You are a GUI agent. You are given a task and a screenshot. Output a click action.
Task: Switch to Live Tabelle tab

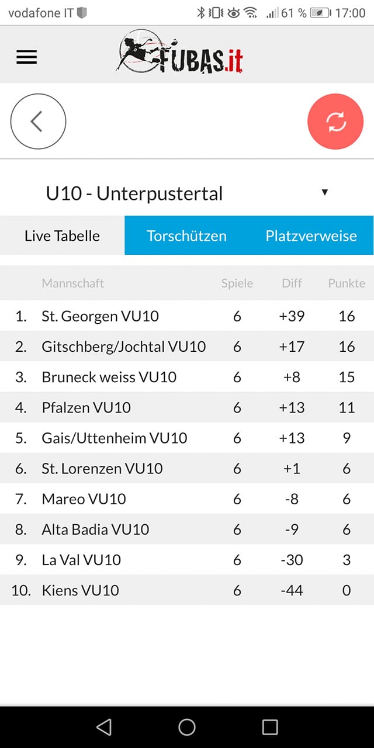point(62,236)
